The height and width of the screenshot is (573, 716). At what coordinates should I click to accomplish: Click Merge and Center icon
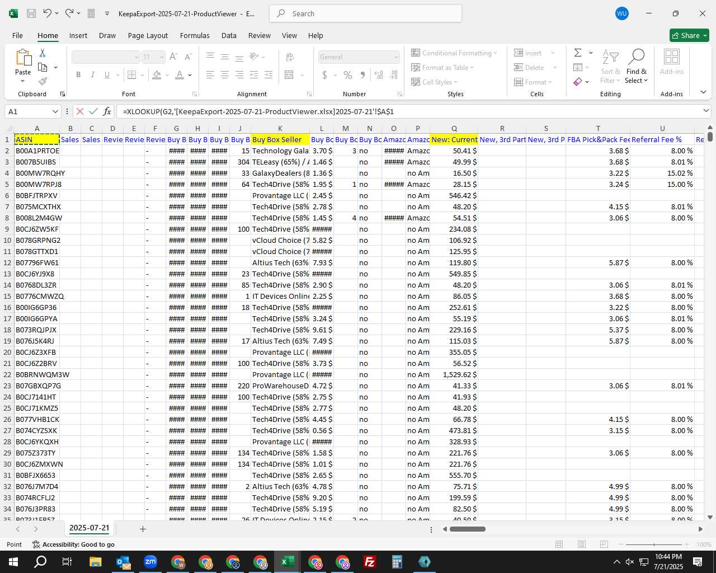[x=289, y=74]
